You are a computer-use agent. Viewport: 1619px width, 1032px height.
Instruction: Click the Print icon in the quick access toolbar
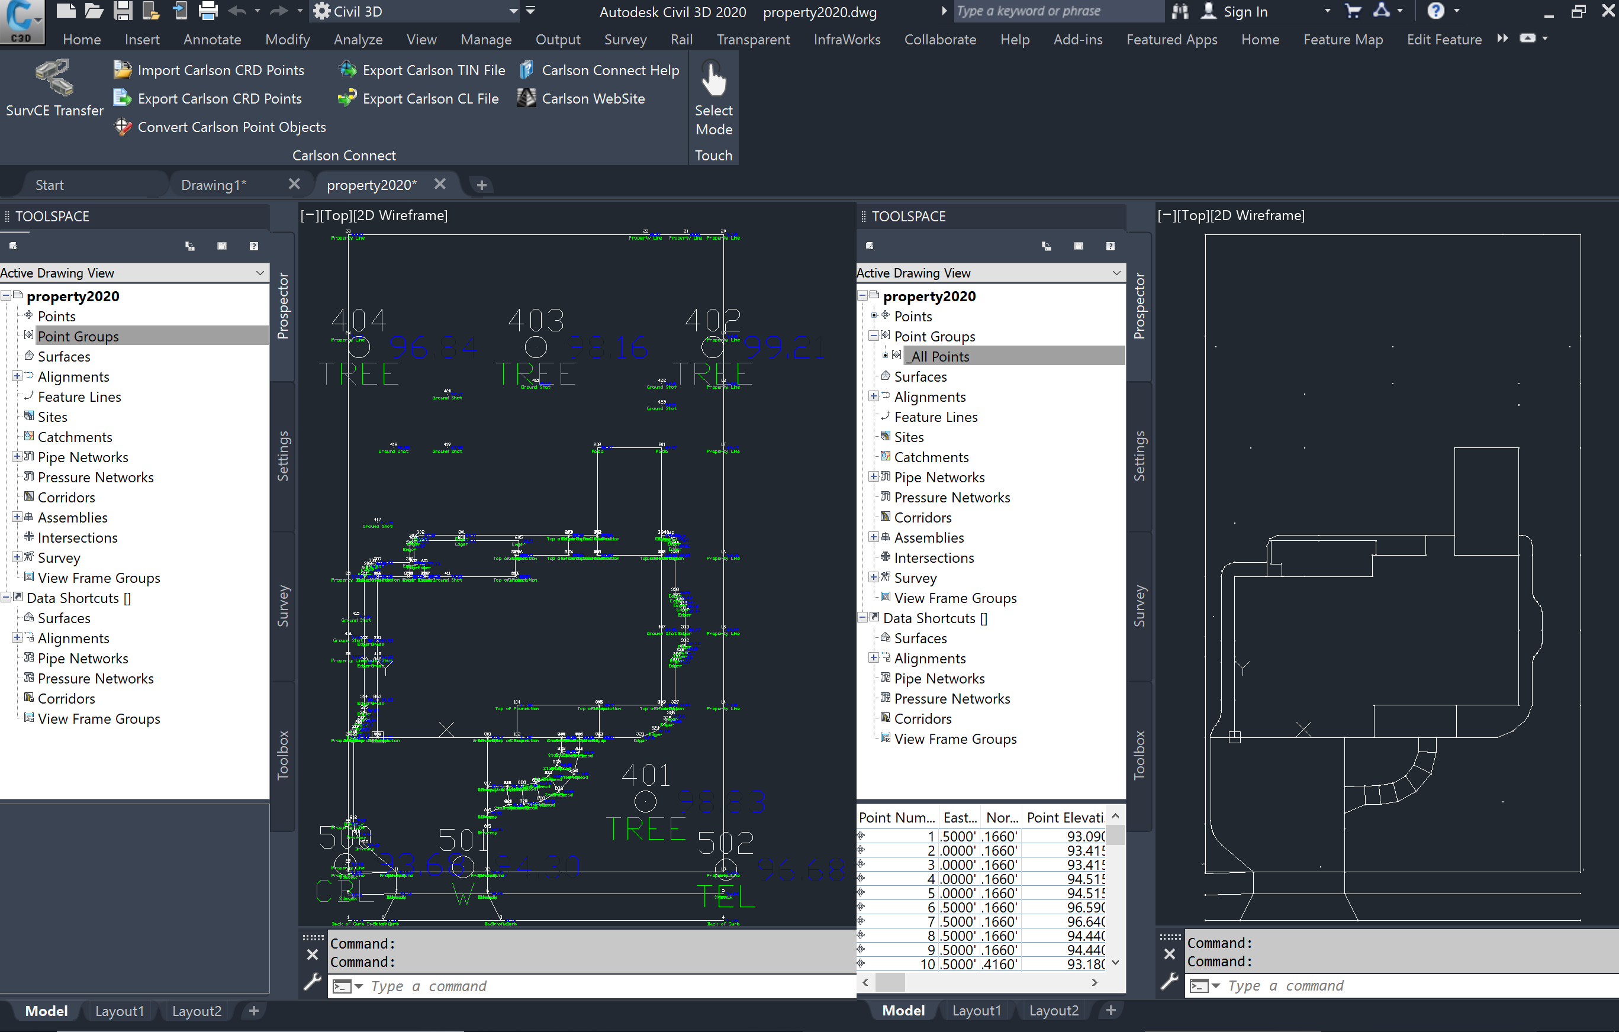pos(208,11)
